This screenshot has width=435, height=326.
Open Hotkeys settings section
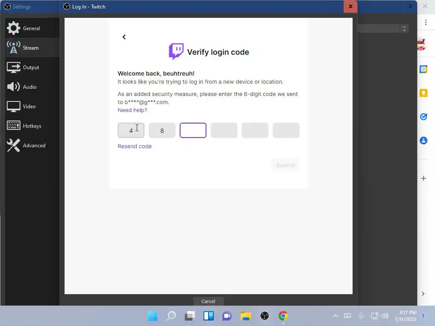(32, 126)
